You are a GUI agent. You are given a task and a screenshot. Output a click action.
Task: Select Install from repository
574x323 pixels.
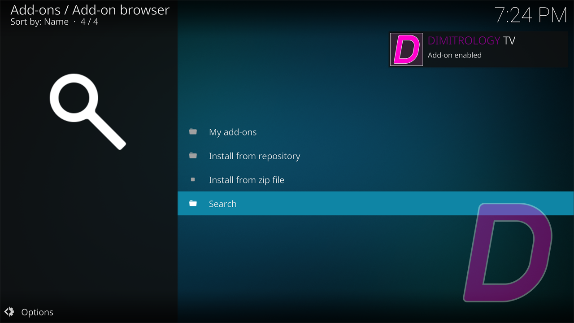(x=376, y=156)
